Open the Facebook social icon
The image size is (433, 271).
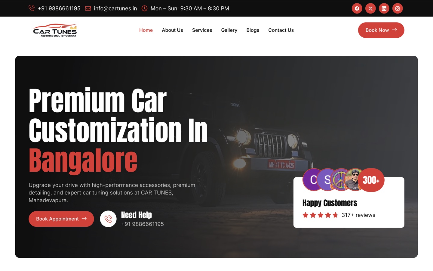pyautogui.click(x=357, y=8)
